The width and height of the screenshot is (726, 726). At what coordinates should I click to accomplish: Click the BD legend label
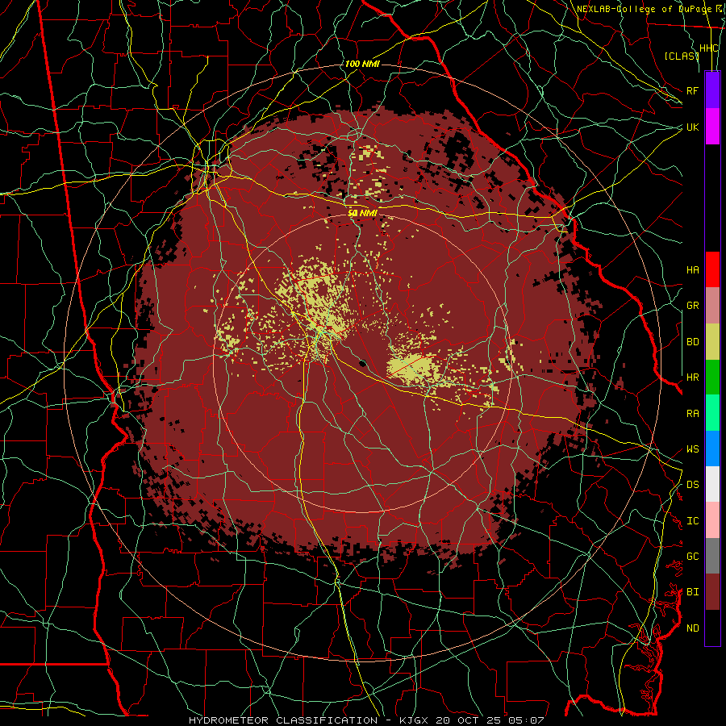[693, 342]
